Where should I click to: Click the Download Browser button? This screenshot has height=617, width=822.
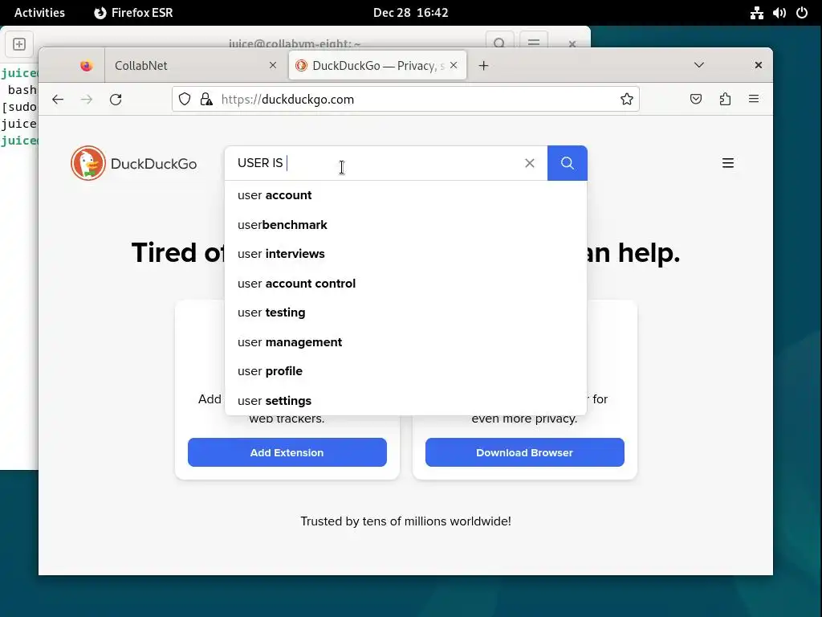(525, 452)
